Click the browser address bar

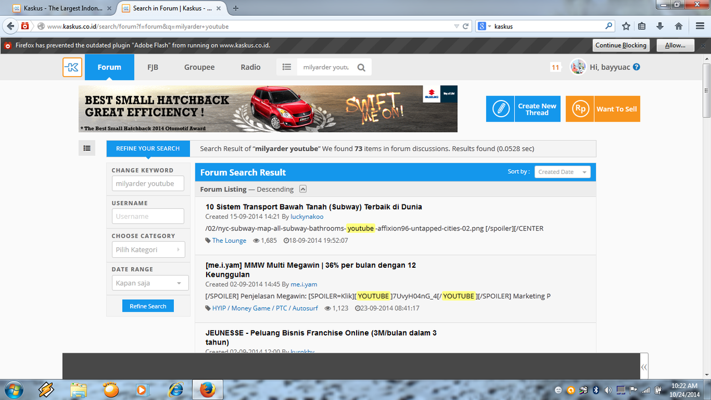tap(244, 26)
